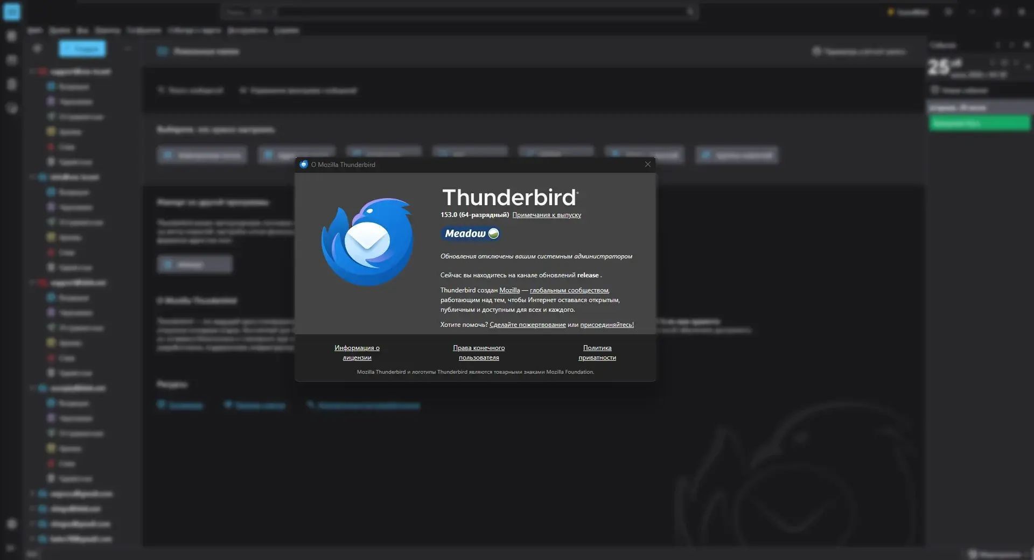Open 'Политика приватности' link
1034x560 pixels.
pos(597,353)
